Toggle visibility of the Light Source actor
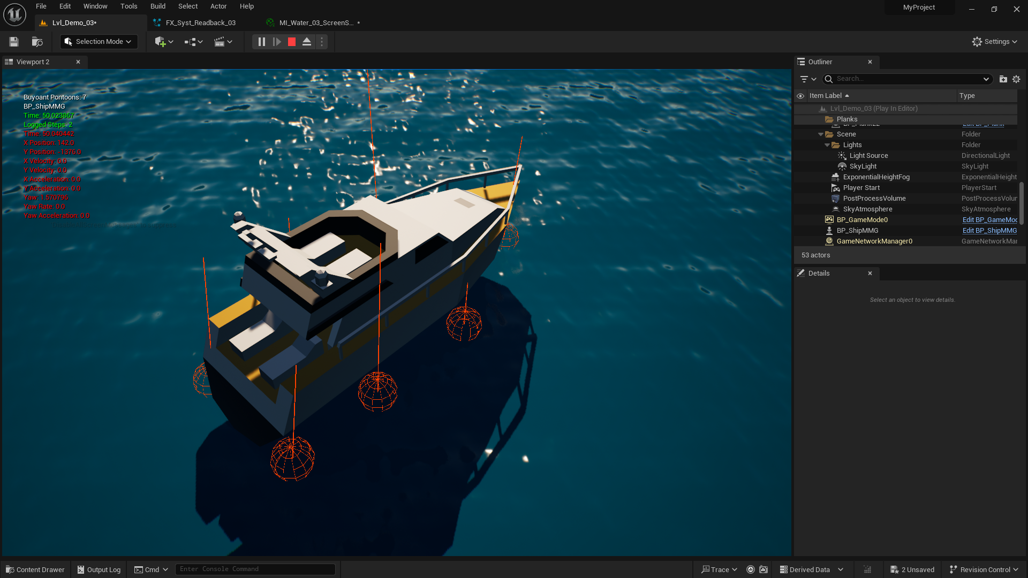 [800, 155]
